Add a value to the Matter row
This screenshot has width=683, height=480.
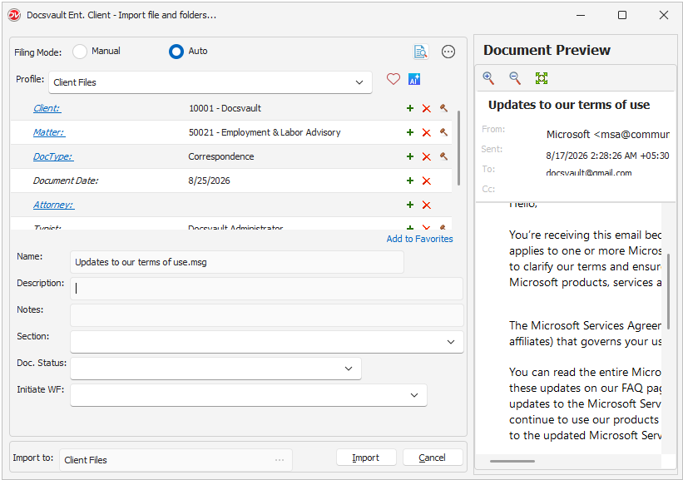click(x=410, y=132)
